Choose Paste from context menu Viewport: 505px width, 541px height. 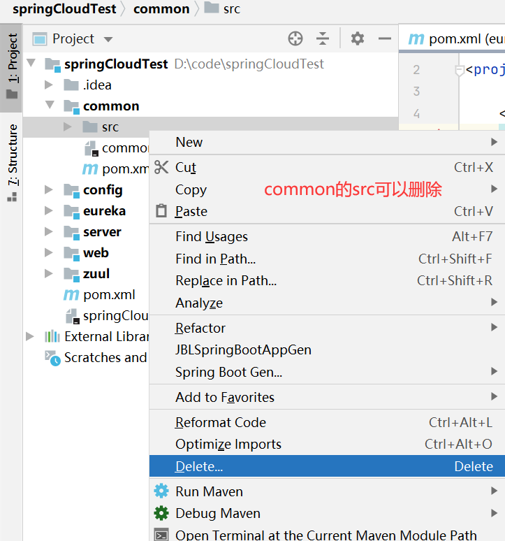pos(327,211)
